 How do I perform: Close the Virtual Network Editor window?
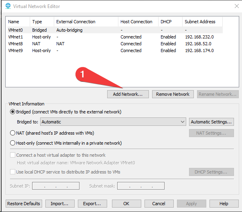pos(237,6)
